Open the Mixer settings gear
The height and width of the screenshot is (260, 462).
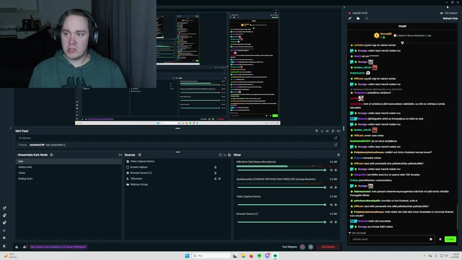pyautogui.click(x=338, y=155)
